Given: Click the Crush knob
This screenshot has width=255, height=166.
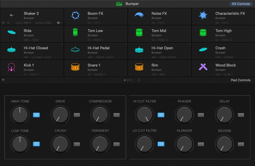Looking at the screenshot, I should pos(60,144).
